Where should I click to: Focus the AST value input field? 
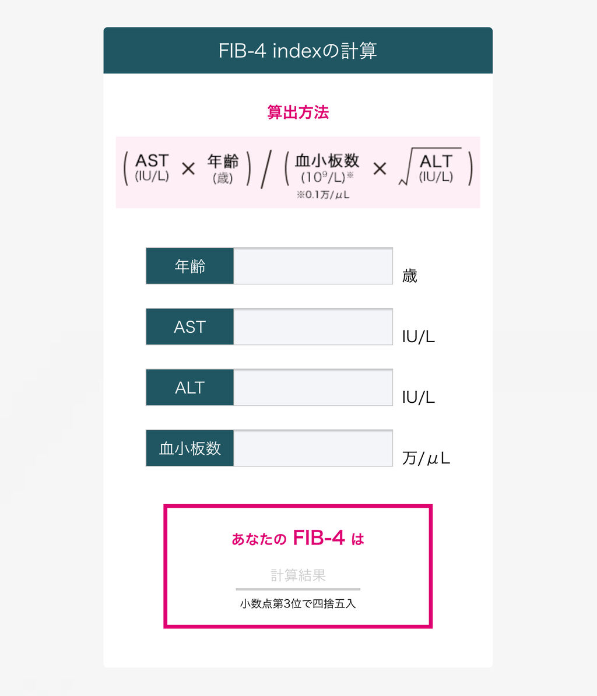click(313, 327)
